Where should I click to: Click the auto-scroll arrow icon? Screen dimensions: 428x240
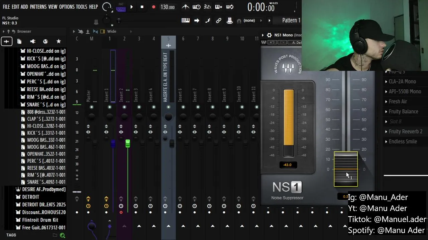click(197, 21)
